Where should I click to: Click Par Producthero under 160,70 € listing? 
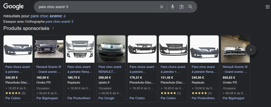tap(79, 98)
